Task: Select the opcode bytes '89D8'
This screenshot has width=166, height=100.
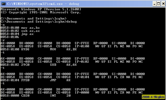Action: [x=25, y=49]
